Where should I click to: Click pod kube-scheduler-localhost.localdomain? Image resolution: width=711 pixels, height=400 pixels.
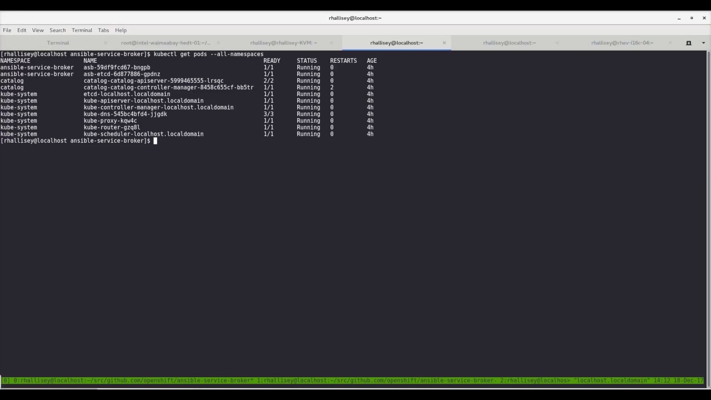[143, 134]
